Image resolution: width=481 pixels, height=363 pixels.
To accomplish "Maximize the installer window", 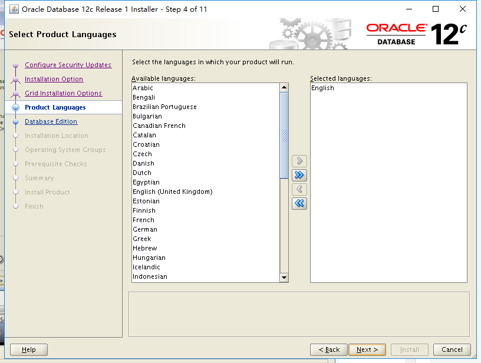I will pyautogui.click(x=436, y=9).
